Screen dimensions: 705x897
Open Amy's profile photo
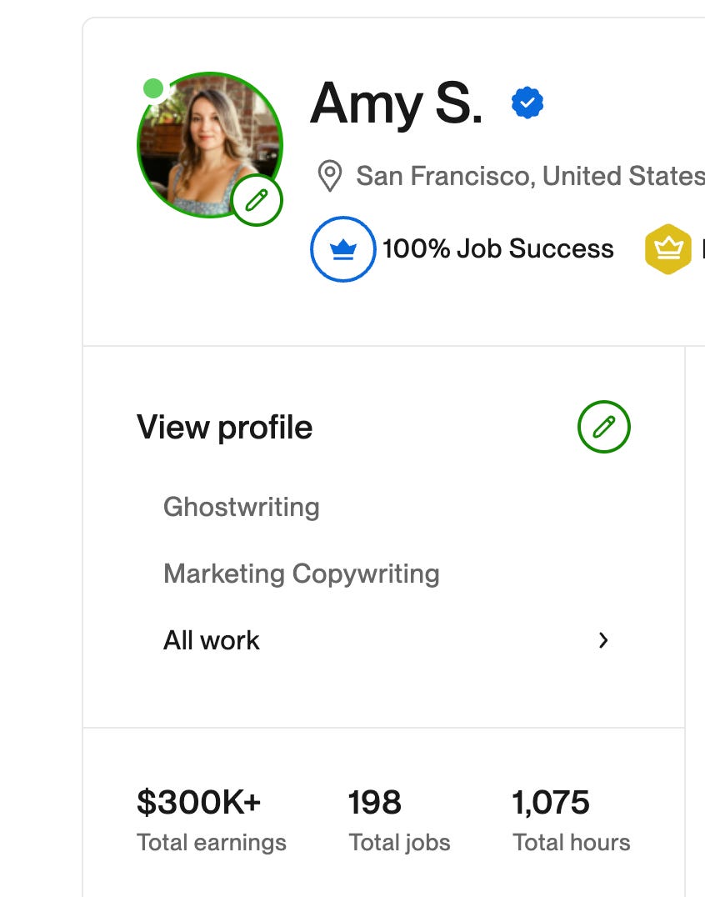[x=202, y=142]
